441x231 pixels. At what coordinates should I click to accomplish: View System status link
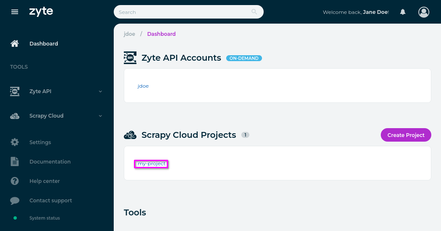(45, 218)
